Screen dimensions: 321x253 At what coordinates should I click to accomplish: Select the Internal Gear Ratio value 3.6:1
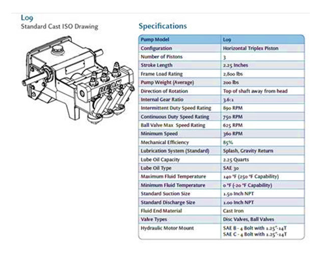229,99
